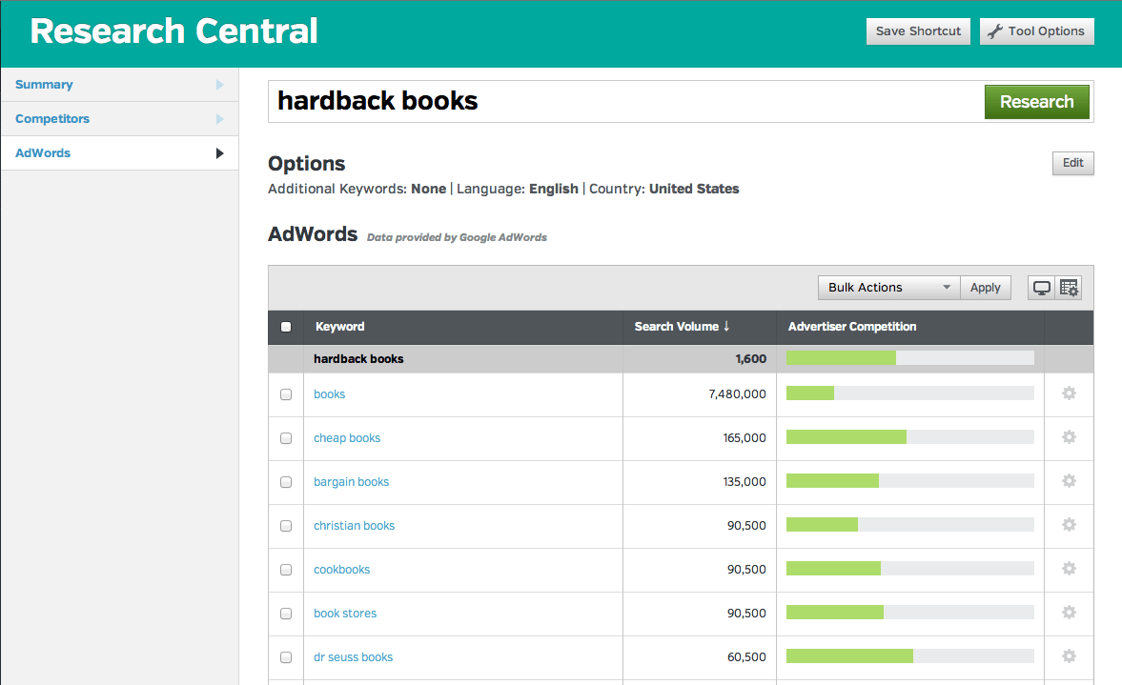Expand the Competitors sidebar arrow
Screen dimensions: 1122x685
[219, 119]
